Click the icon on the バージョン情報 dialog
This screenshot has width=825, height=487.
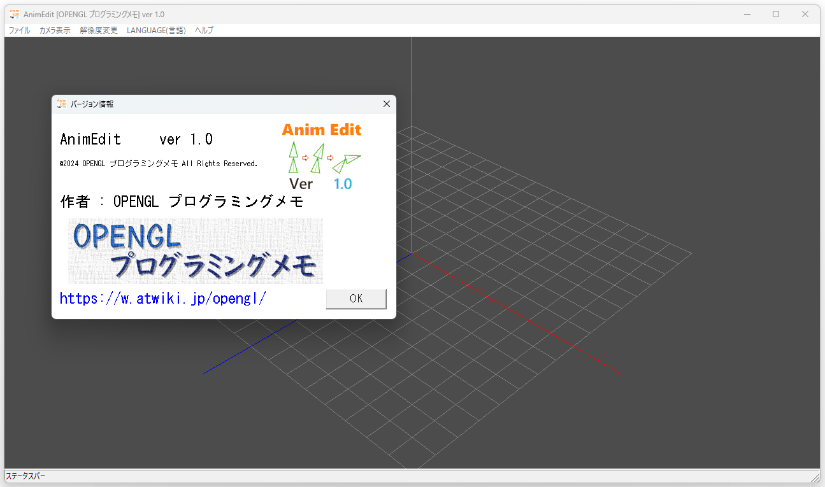click(x=61, y=104)
